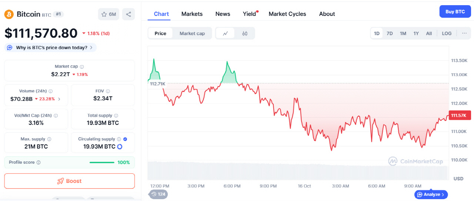Toggle chart to Market cap
Viewport: 474px width, 201px height.
tap(192, 33)
